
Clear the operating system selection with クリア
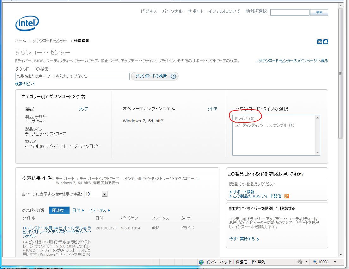[x=212, y=109]
